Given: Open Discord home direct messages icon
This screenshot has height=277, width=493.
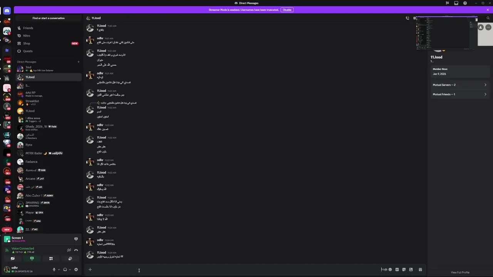Looking at the screenshot, I should (x=7, y=11).
